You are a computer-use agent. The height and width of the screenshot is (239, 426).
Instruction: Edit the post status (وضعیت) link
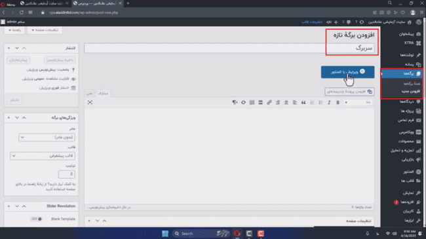32,70
